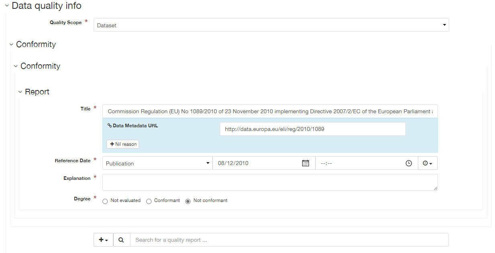
Task: Click the link icon beside Data Metadata URL
Action: 109,126
